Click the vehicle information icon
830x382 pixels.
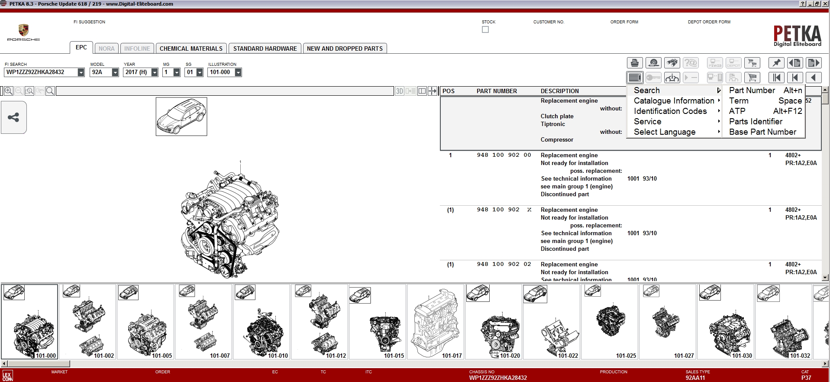tap(672, 78)
